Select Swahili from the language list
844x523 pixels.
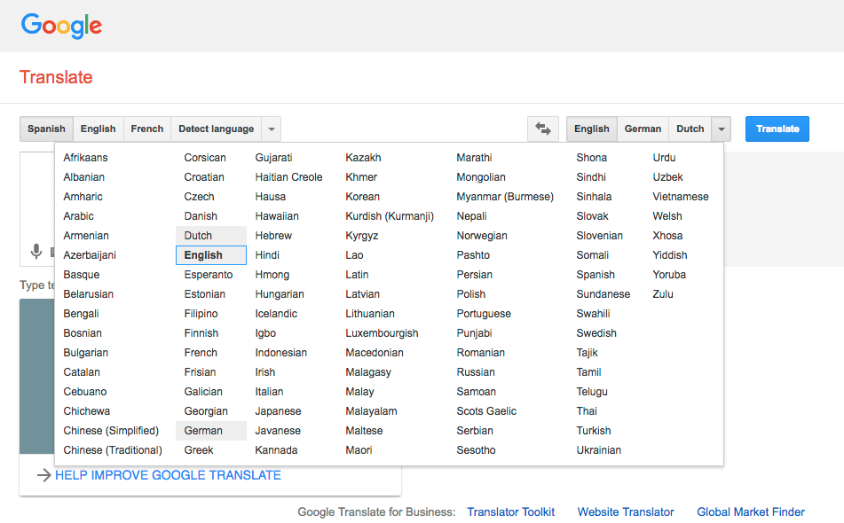click(x=593, y=313)
